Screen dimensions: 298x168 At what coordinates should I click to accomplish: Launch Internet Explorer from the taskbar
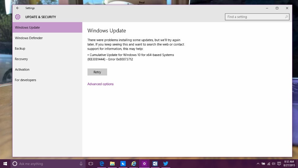pyautogui.click(x=134, y=164)
